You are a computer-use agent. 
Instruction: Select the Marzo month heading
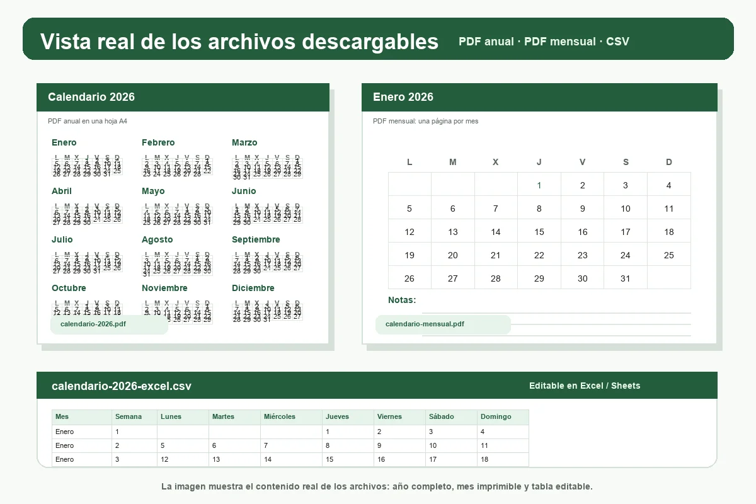click(244, 142)
